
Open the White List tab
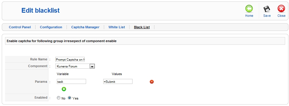pyautogui.click(x=117, y=27)
